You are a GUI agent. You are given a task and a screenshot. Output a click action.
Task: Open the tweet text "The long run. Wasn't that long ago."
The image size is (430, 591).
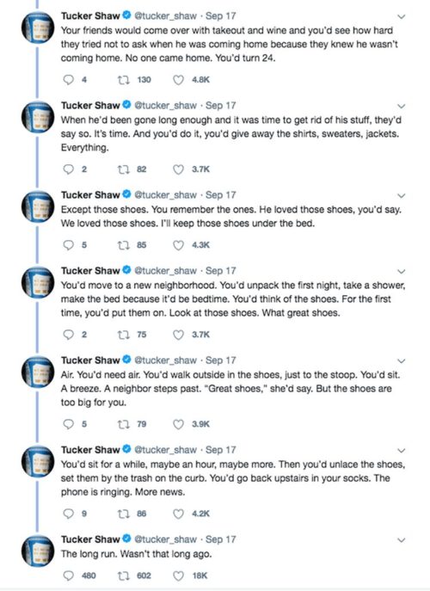137,554
